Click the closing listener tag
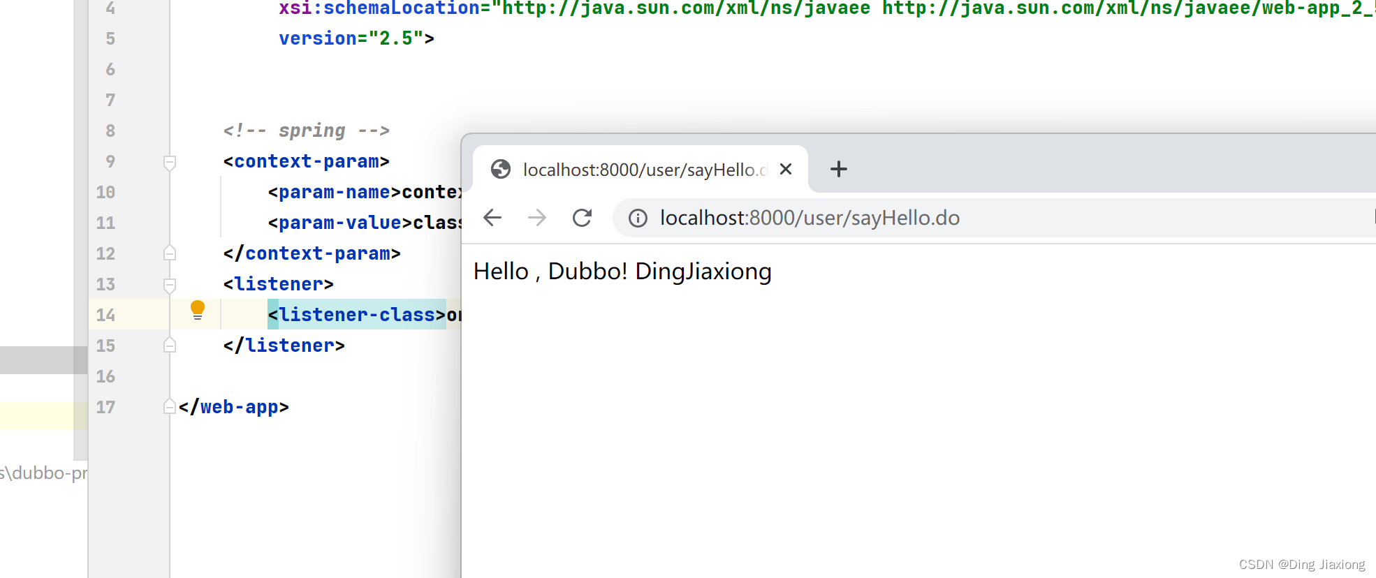The width and height of the screenshot is (1376, 578). tap(284, 346)
